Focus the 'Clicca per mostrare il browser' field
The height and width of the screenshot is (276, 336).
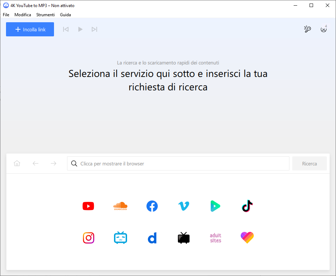pyautogui.click(x=178, y=163)
